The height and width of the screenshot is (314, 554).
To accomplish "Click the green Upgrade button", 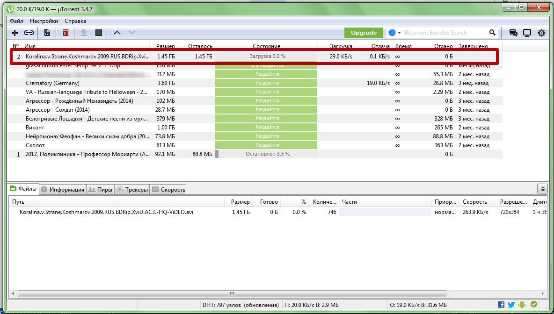I will coord(364,33).
